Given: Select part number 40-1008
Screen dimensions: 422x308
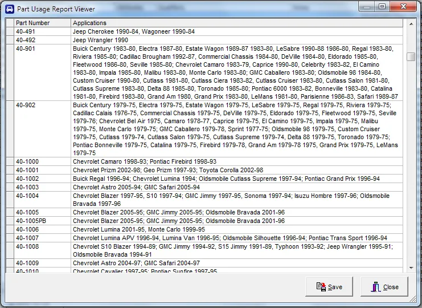Looking at the screenshot, I should [x=42, y=250].
